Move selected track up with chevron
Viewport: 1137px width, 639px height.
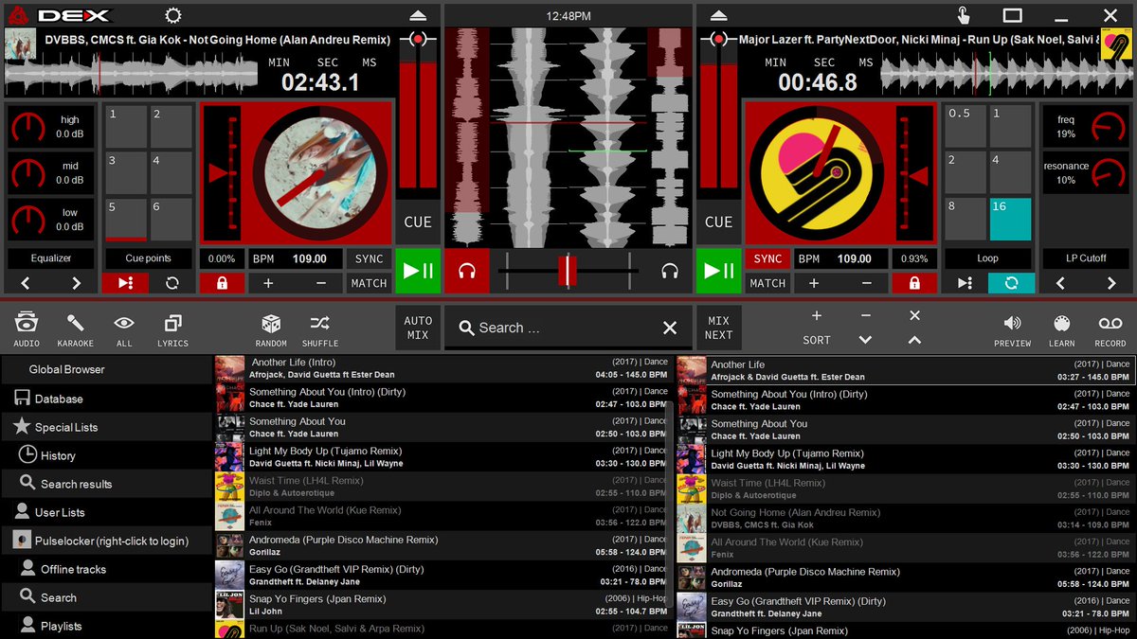pos(914,340)
